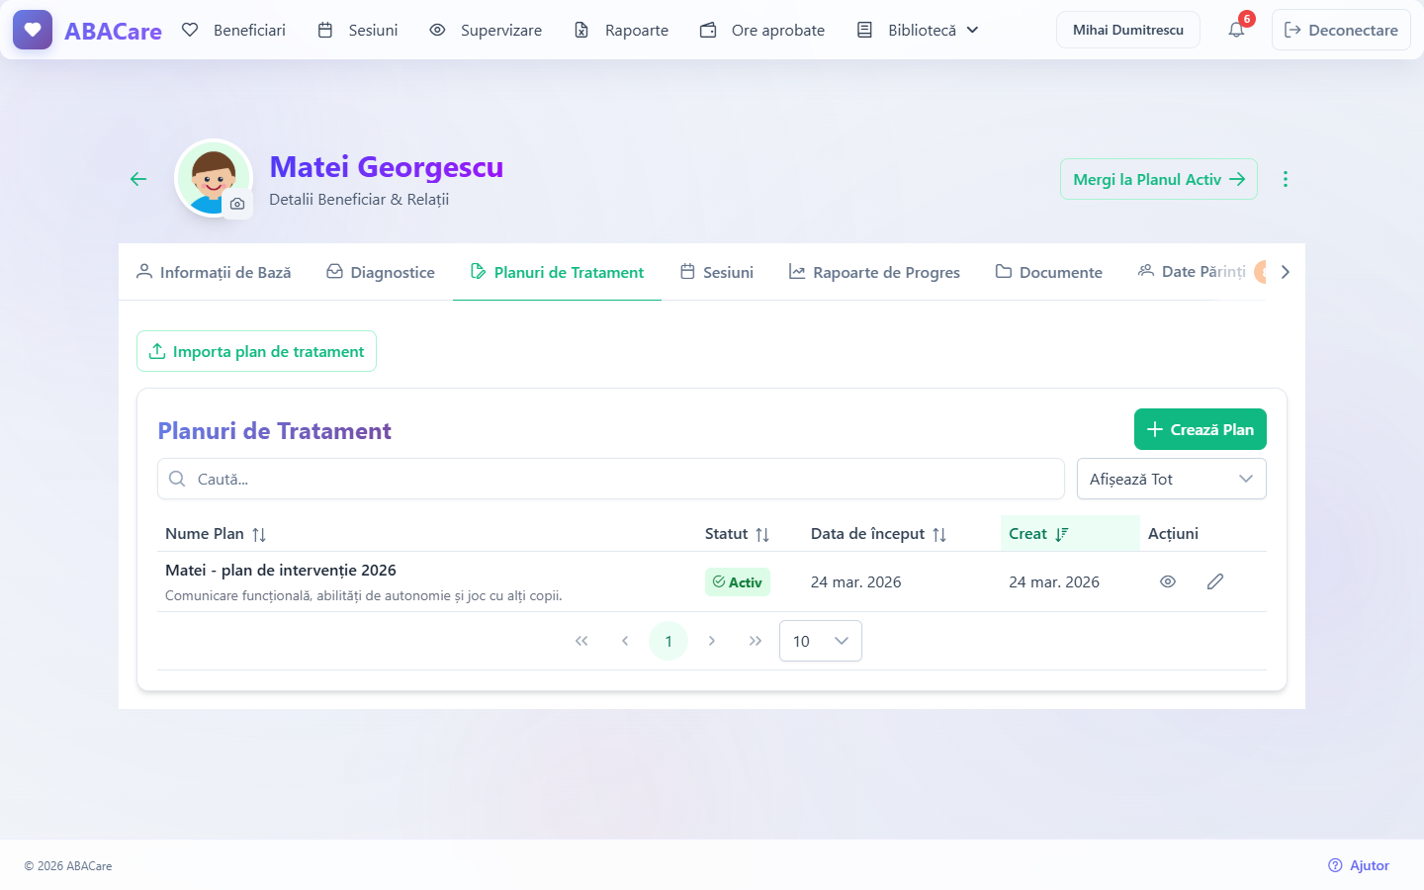Go to next page arrow
Image resolution: width=1424 pixels, height=890 pixels.
pyautogui.click(x=712, y=641)
